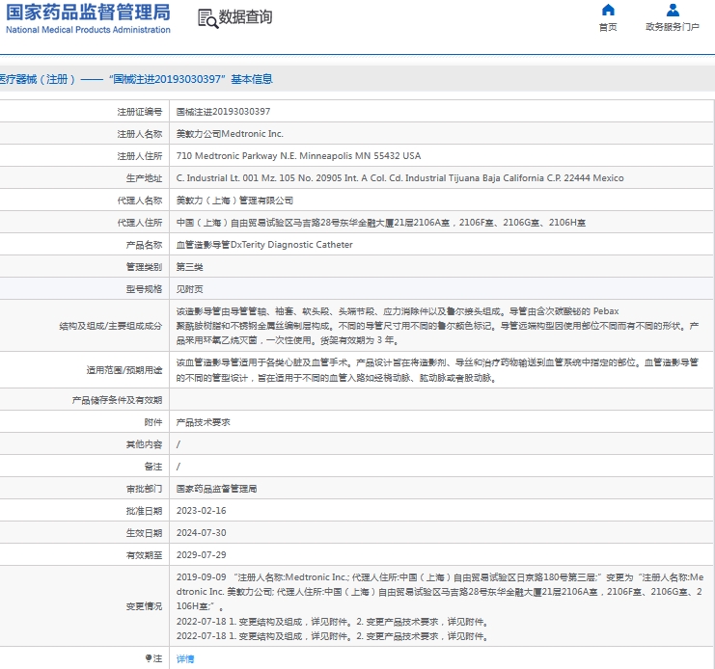715x669 pixels.
Task: Click the NMPA logo text at top left
Action: click(88, 18)
